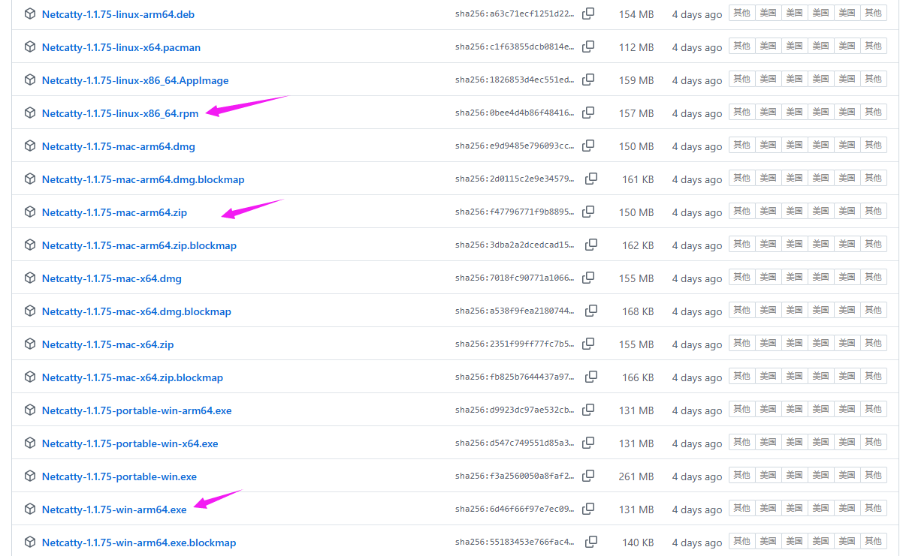The width and height of the screenshot is (900, 556).
Task: Click package icon beside win-arm64.exe
Action: [30, 509]
